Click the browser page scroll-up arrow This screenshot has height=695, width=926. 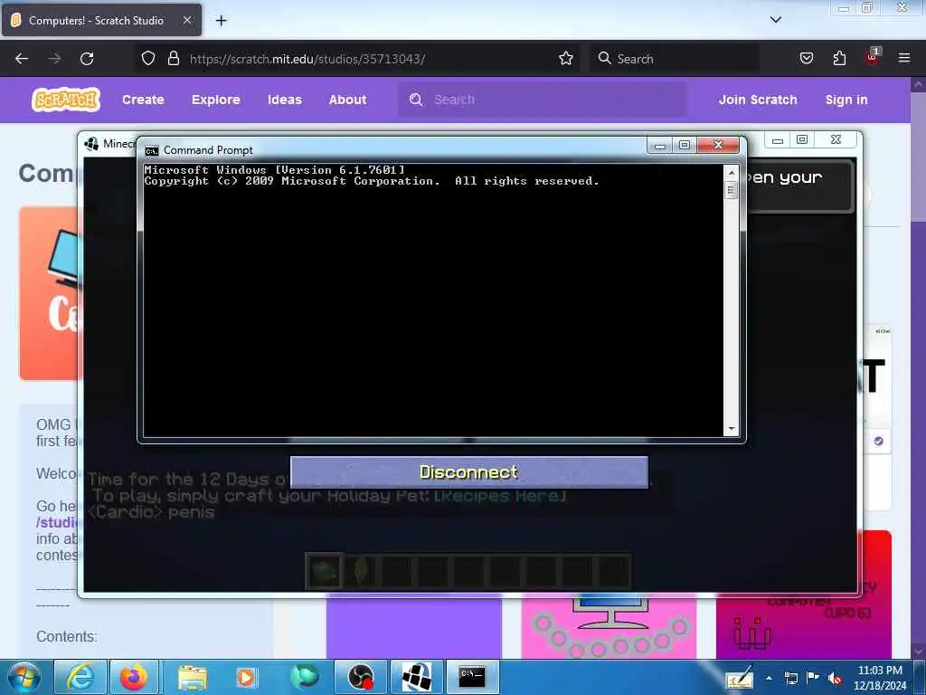tap(919, 84)
